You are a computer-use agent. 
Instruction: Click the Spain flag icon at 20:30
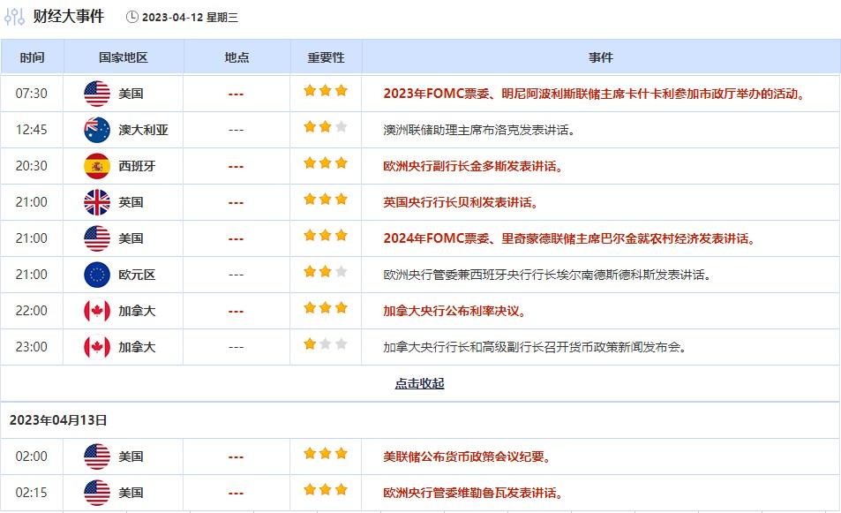(97, 166)
